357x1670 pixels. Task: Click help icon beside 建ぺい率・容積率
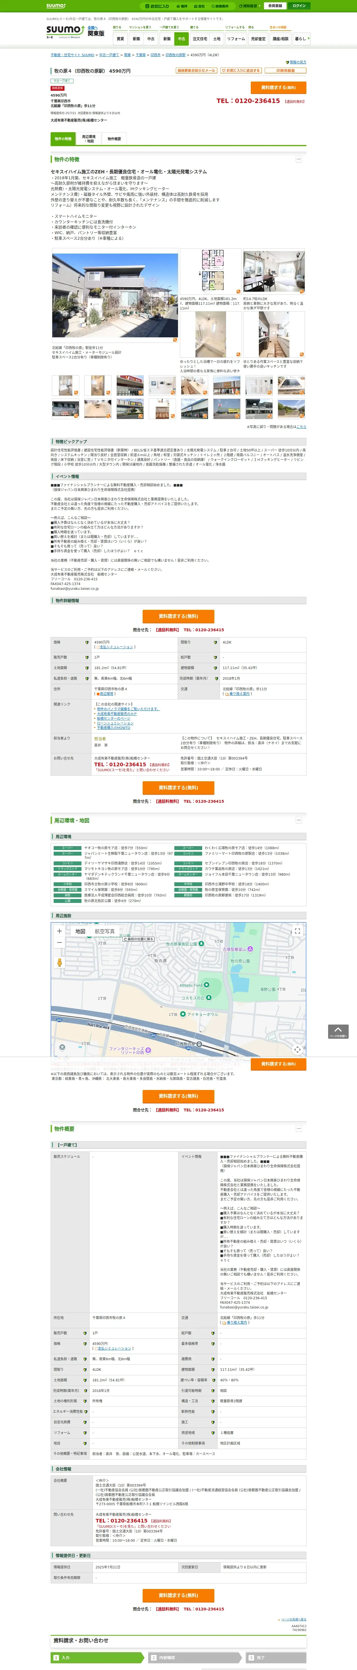[x=214, y=1380]
